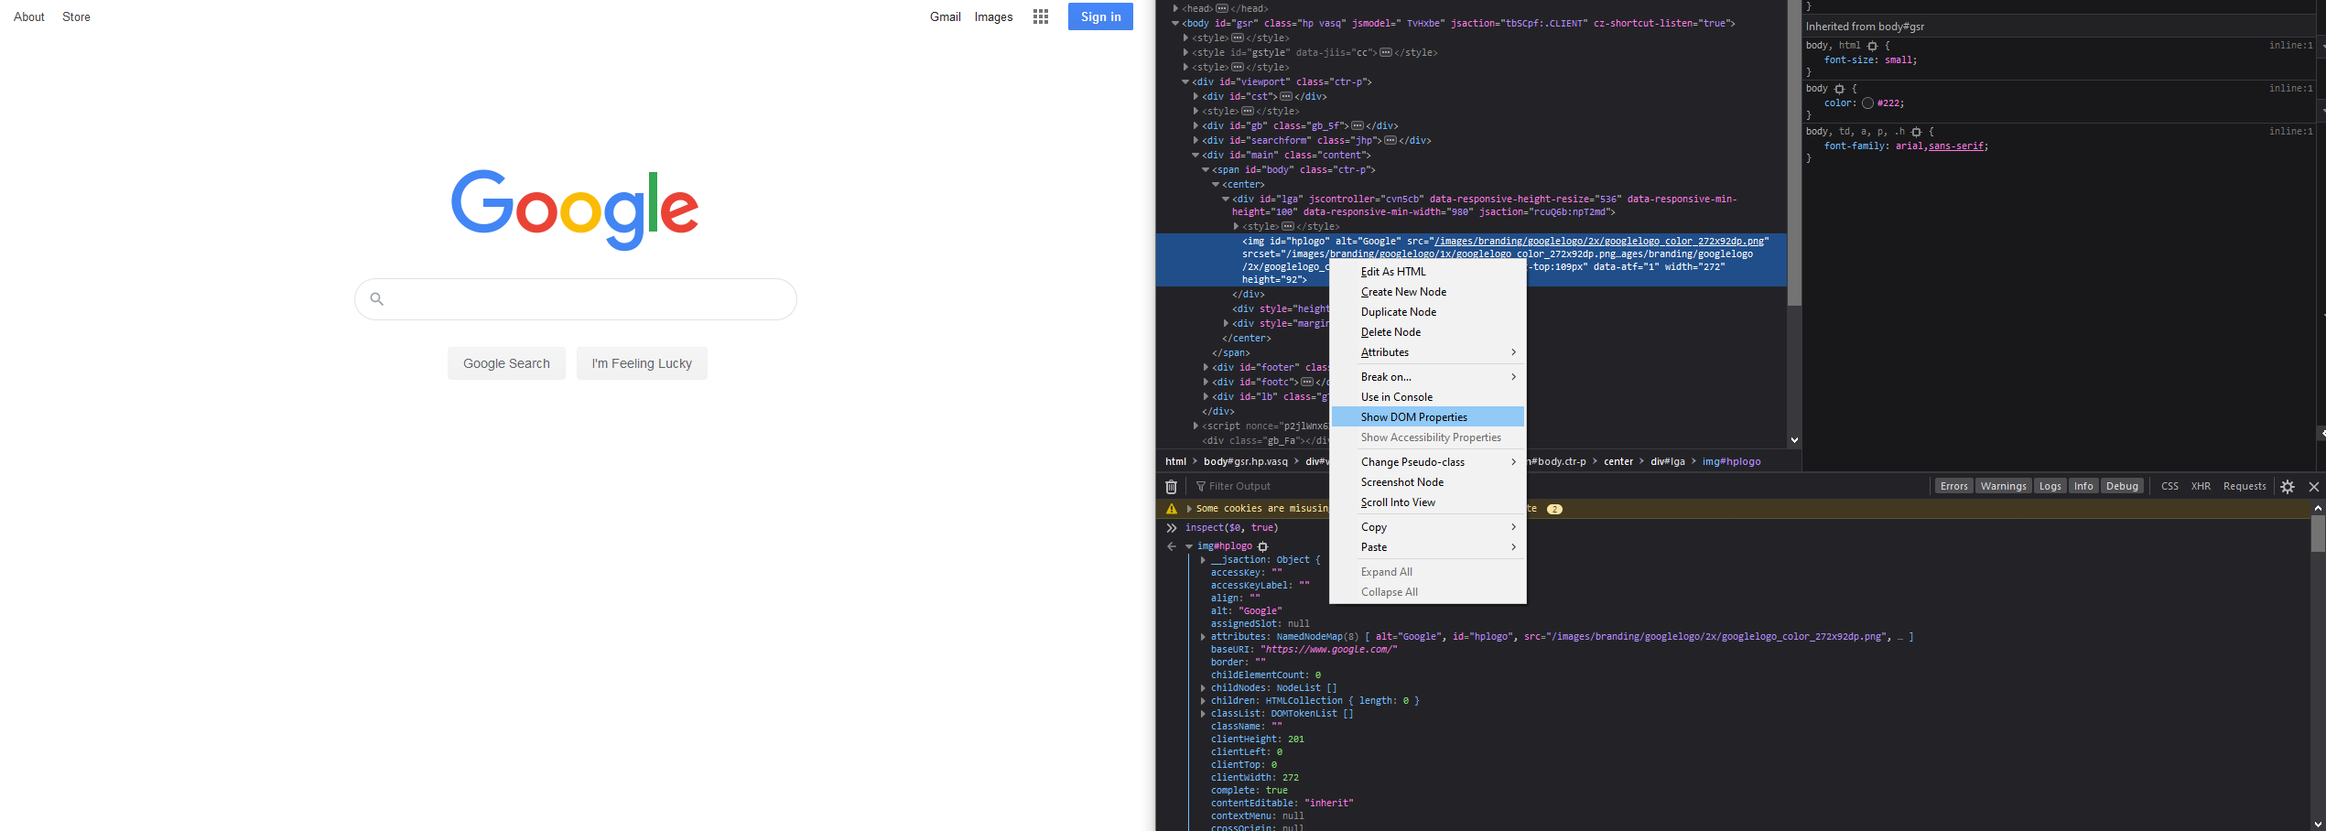Click ellipsis badge in div#searchform row
Viewport: 2326px width, 831px height.
(1390, 140)
